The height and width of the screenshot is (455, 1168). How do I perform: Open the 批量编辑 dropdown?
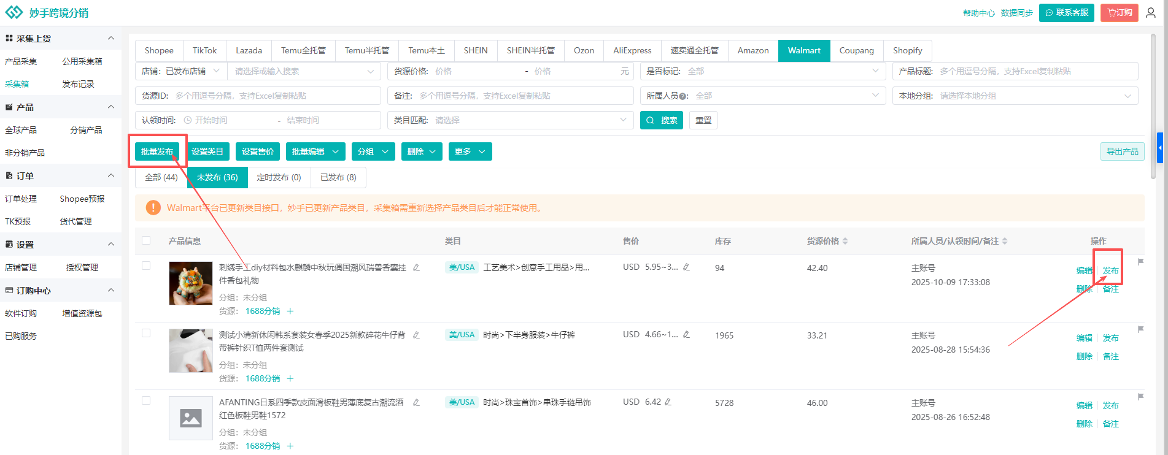tap(315, 151)
